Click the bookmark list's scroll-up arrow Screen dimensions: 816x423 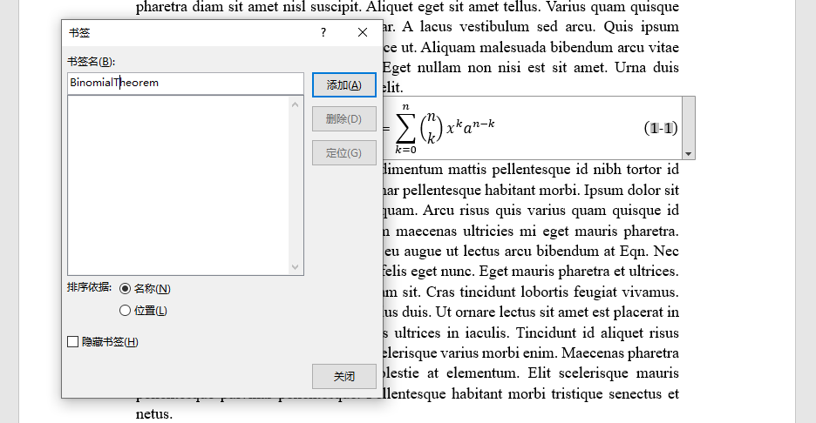click(295, 104)
